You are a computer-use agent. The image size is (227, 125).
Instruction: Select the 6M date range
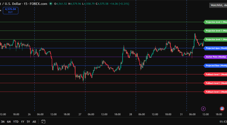pyautogui.click(x=9, y=122)
